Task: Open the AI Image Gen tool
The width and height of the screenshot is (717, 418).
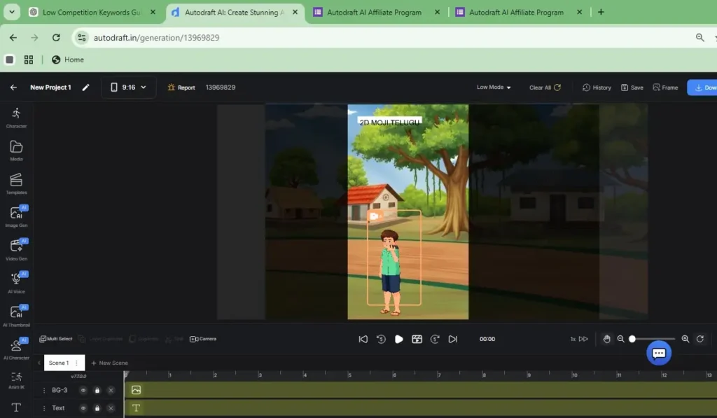Action: [16, 216]
